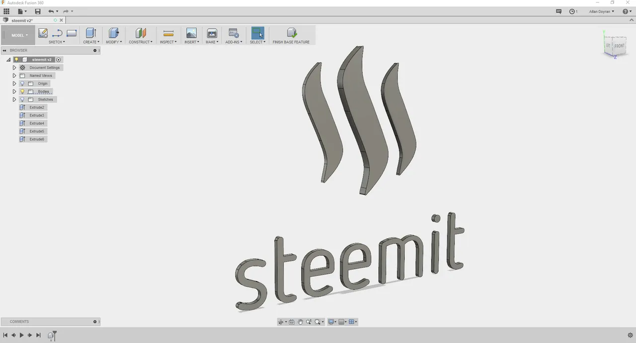Open the MODEL workspace dropdown
The image size is (636, 343).
19,35
